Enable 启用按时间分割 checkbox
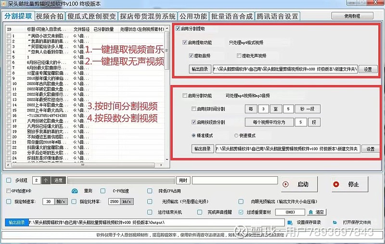 pyautogui.click(x=194, y=109)
